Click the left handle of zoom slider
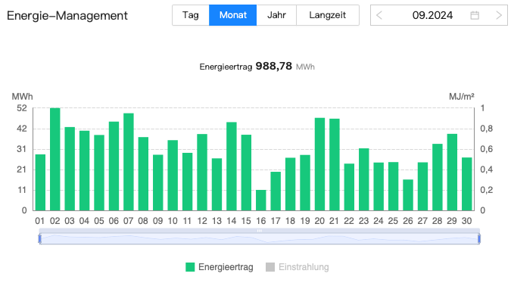Viewport: 511px width, 283px height. click(x=40, y=239)
